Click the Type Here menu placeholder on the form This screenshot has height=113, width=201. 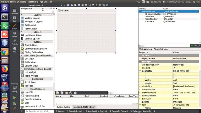click(x=63, y=10)
